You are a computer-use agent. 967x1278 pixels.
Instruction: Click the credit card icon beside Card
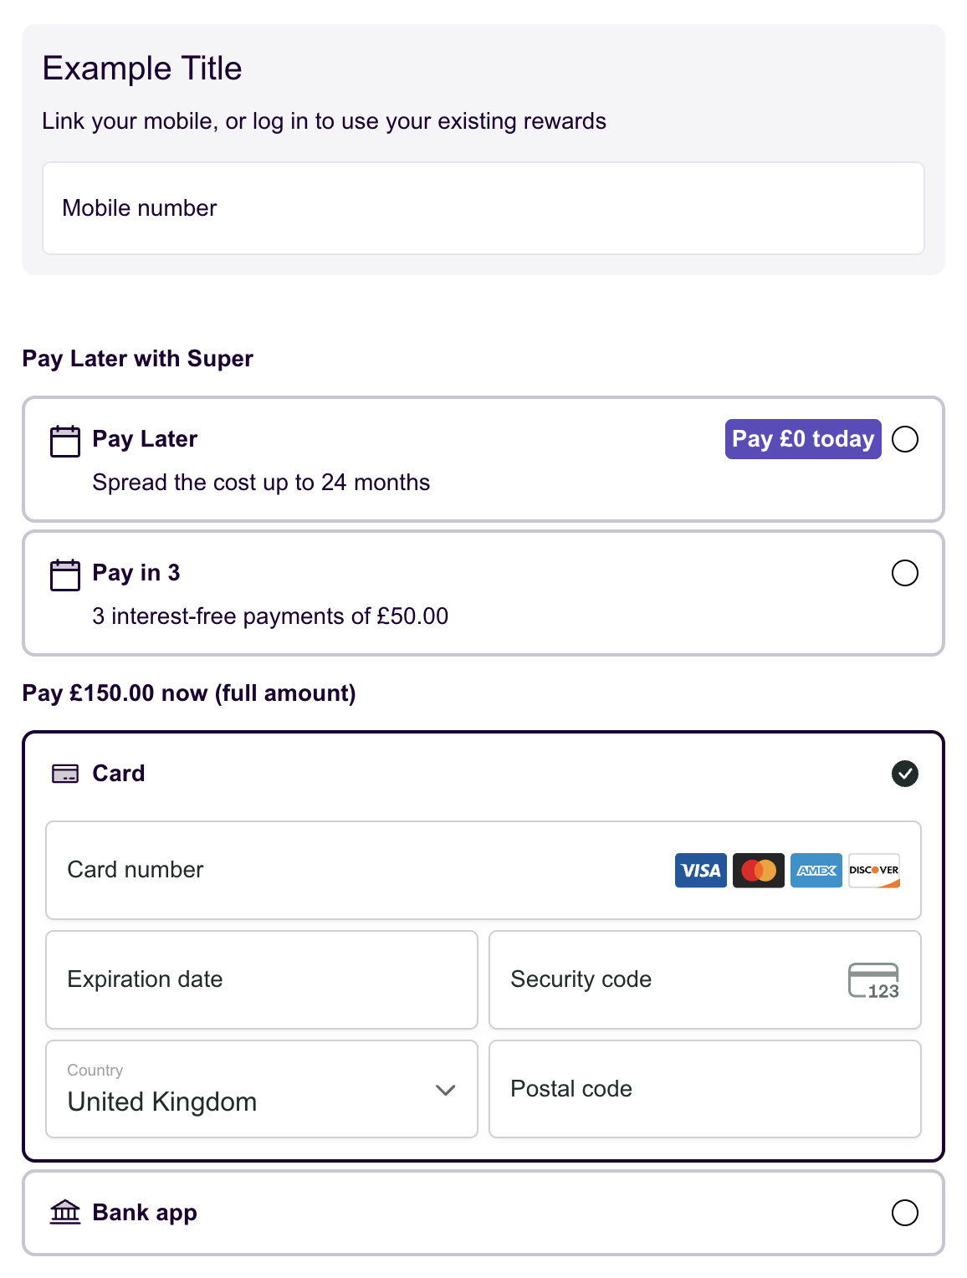pos(64,774)
